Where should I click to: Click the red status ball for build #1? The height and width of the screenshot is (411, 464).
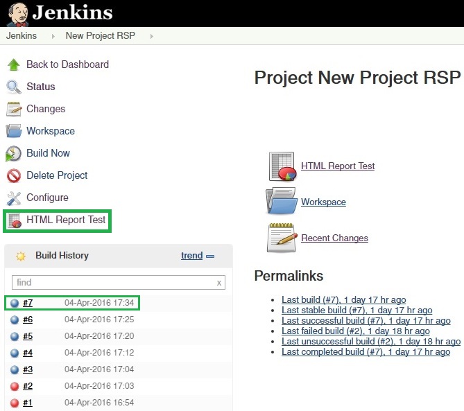15,403
